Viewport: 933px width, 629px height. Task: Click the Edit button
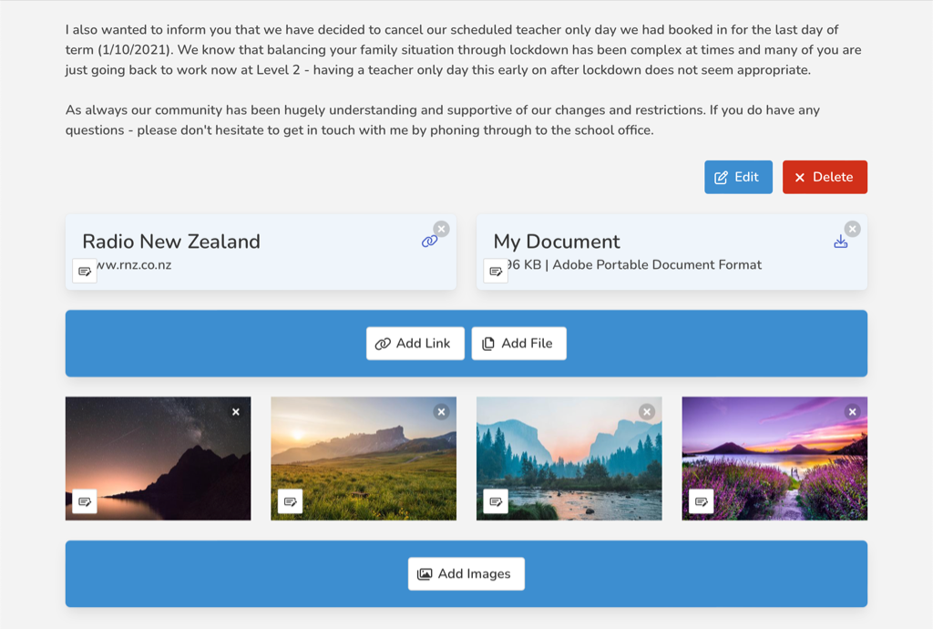[x=737, y=177]
